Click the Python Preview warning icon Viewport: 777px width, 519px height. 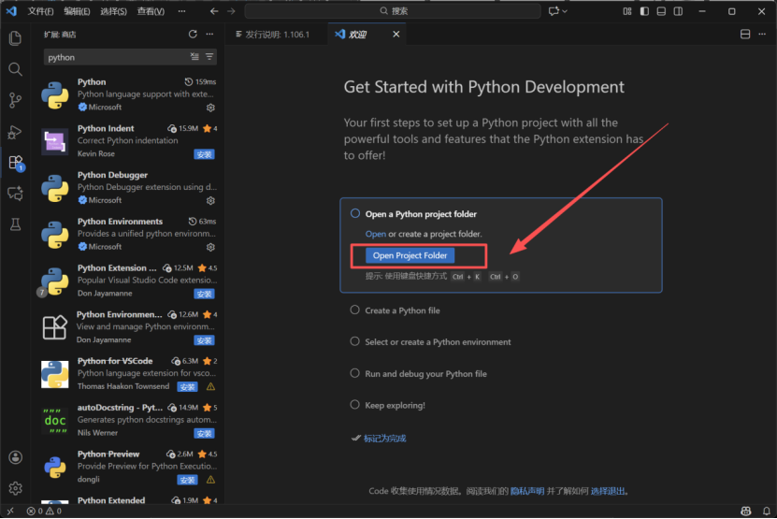[x=210, y=480]
